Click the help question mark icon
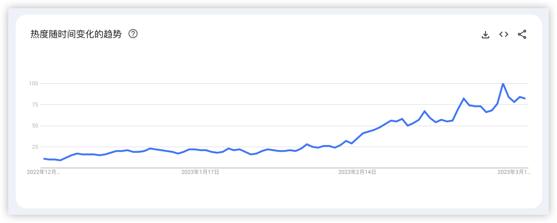The height and width of the screenshot is (223, 557). (133, 34)
